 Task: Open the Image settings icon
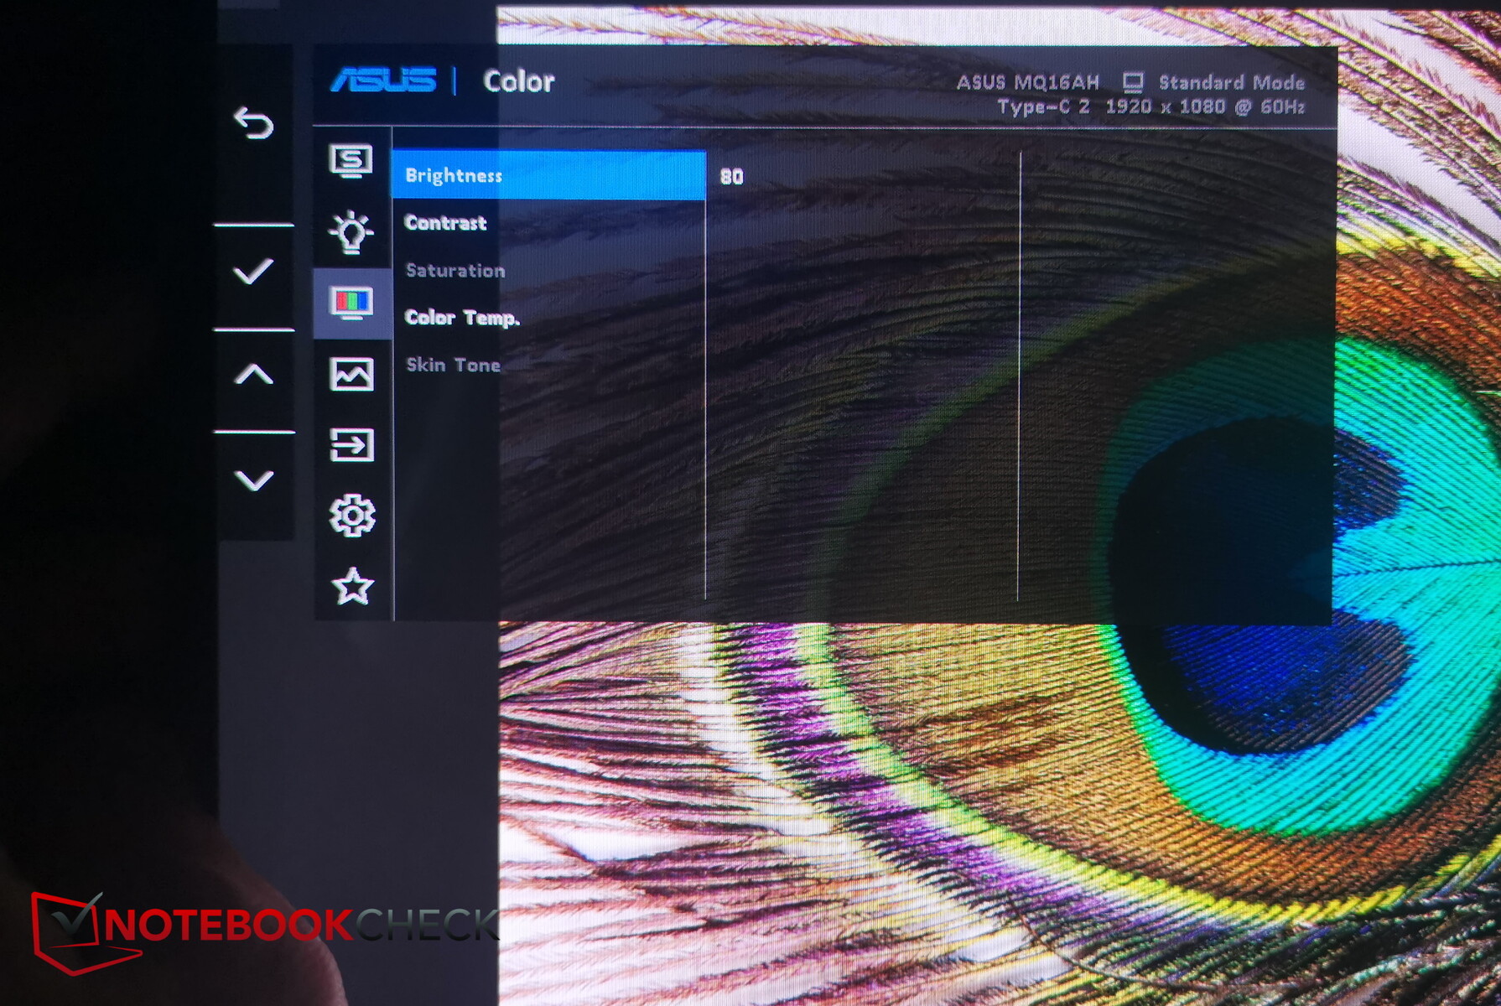pyautogui.click(x=351, y=374)
